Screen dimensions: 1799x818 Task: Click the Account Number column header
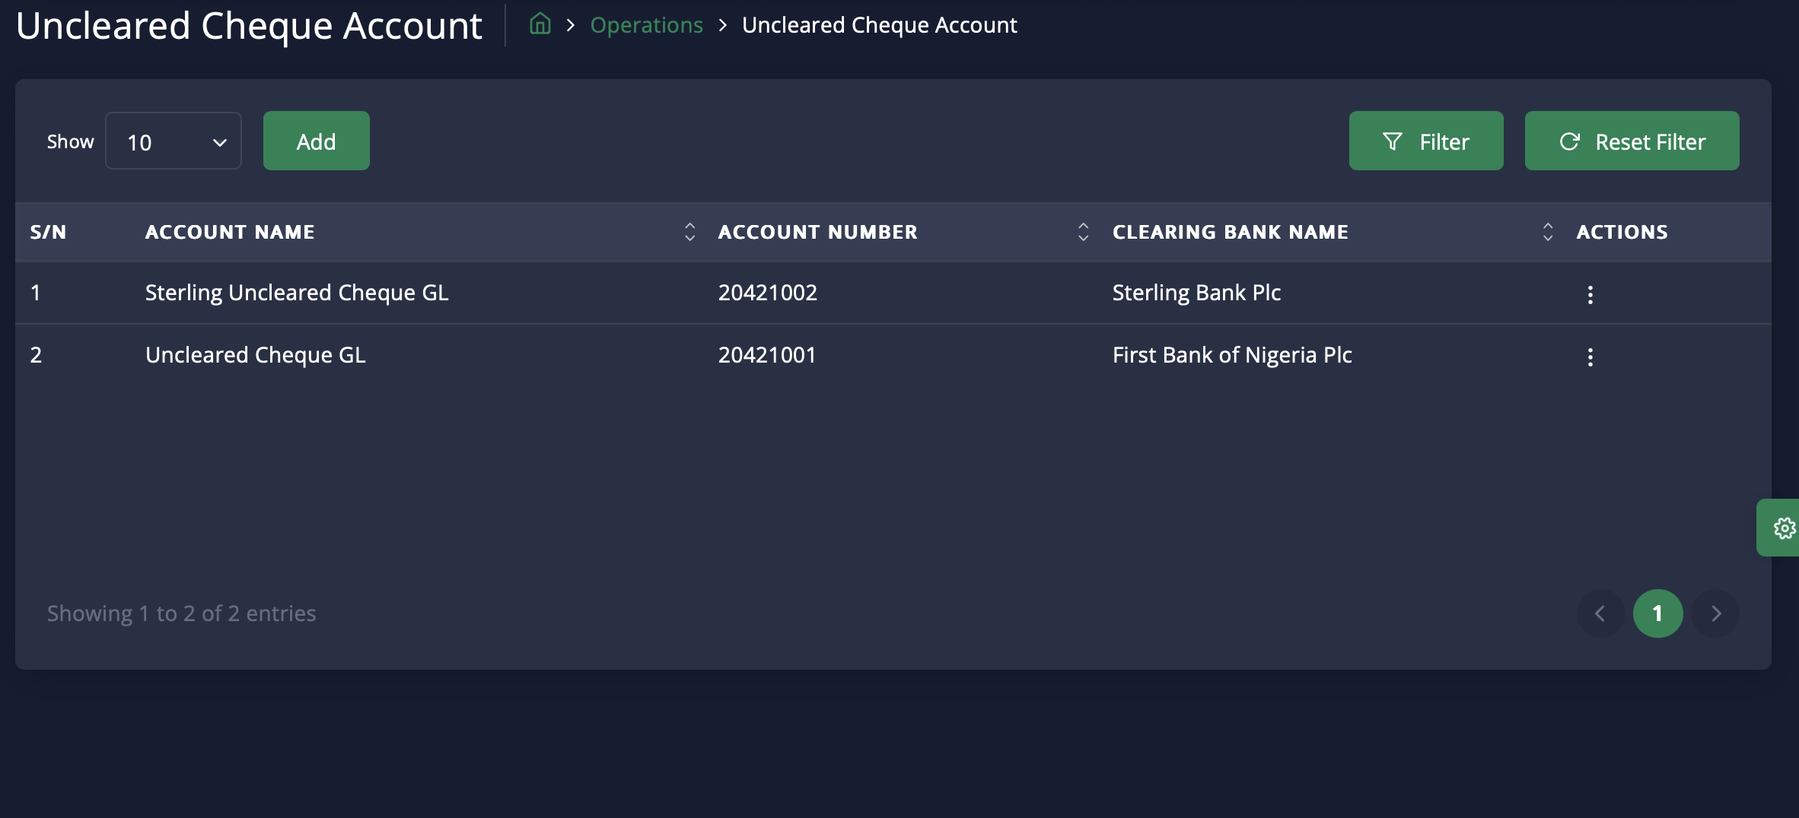coord(817,232)
